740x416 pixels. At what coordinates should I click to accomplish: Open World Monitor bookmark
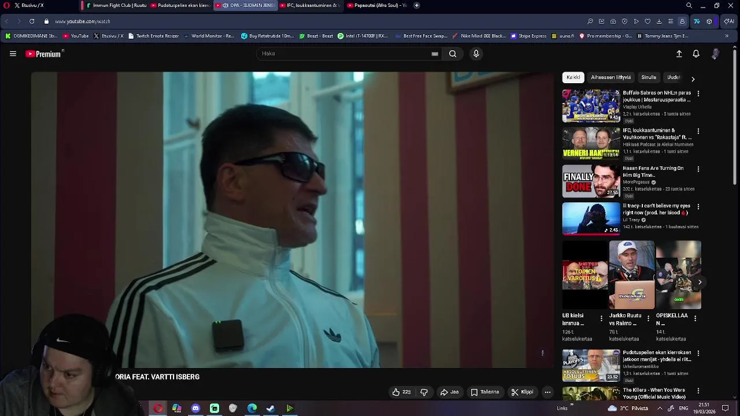[209, 36]
